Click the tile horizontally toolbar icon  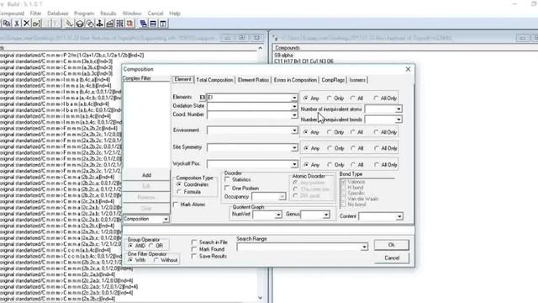tap(153, 24)
